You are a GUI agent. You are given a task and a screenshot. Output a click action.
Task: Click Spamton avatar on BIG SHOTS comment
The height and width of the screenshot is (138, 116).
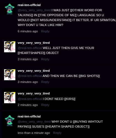click(x=10, y=75)
